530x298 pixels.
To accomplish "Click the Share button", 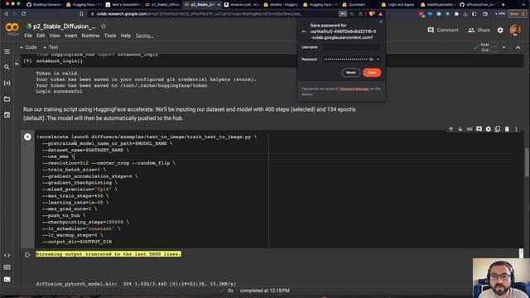I will click(x=479, y=30).
